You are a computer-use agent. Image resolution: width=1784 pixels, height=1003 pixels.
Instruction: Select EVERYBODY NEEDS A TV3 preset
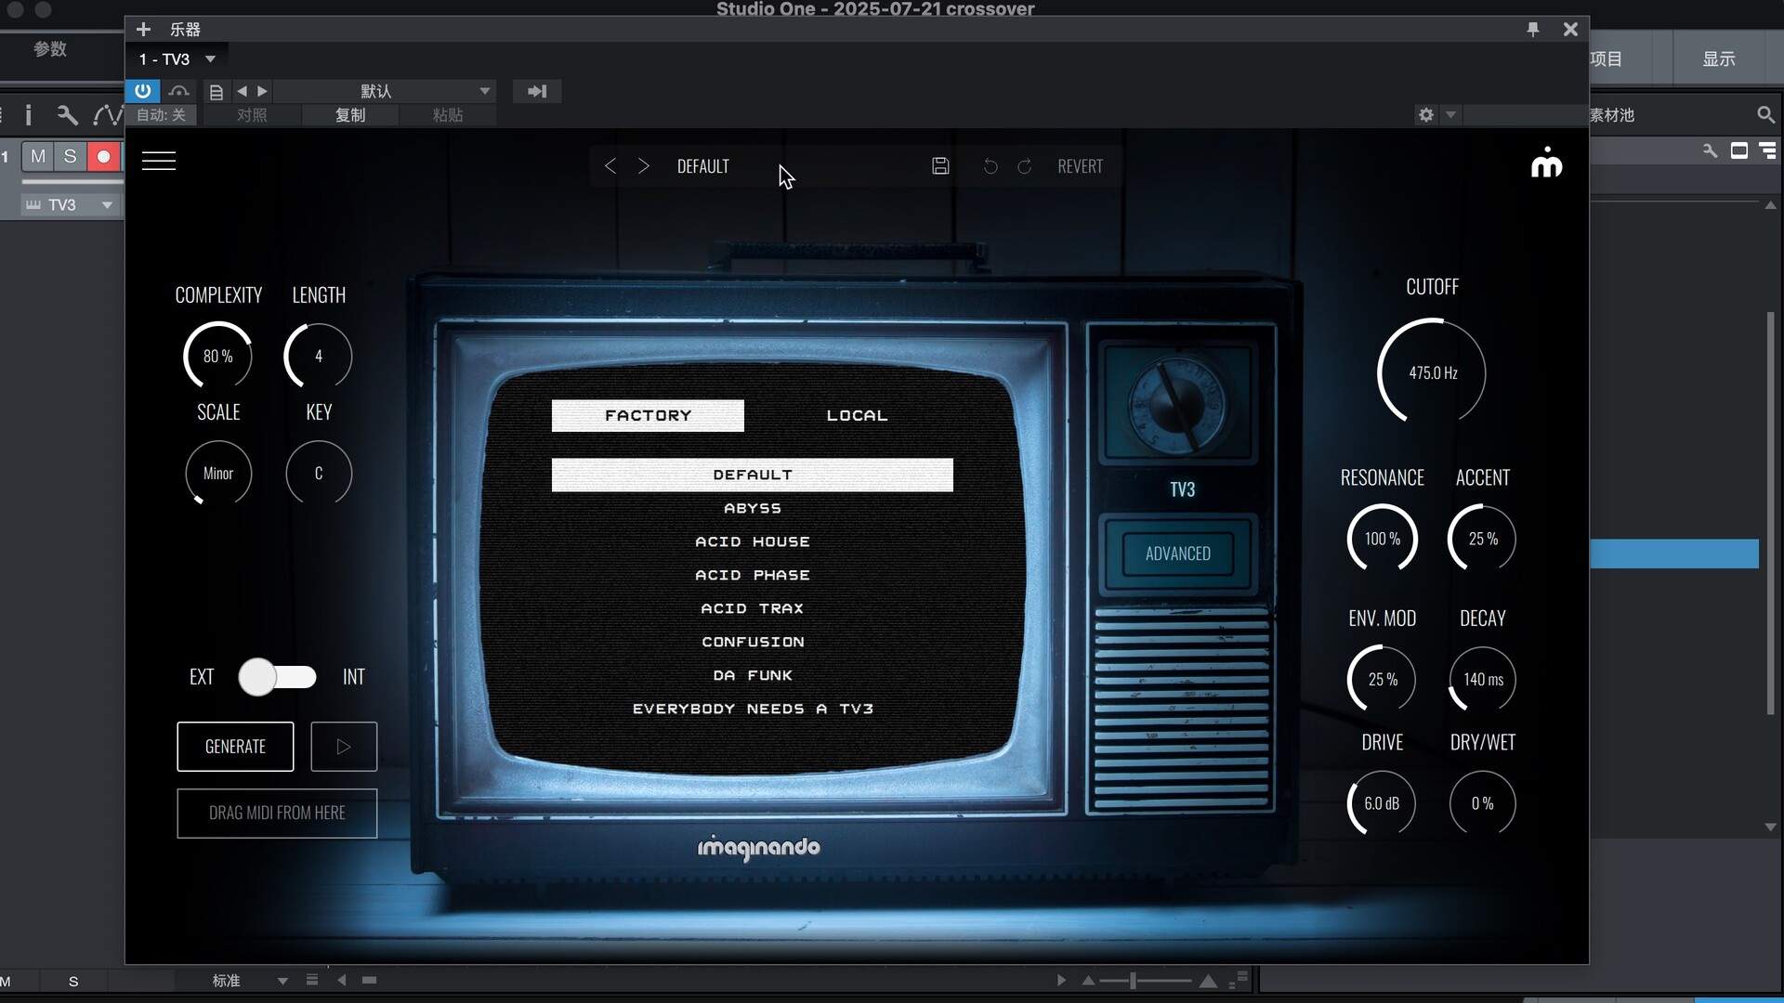[753, 710]
